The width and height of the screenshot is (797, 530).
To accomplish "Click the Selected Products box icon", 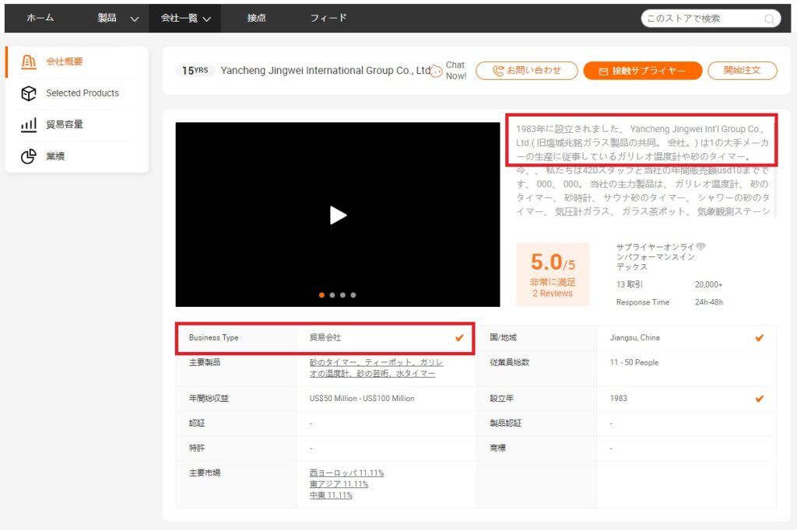I will point(29,93).
